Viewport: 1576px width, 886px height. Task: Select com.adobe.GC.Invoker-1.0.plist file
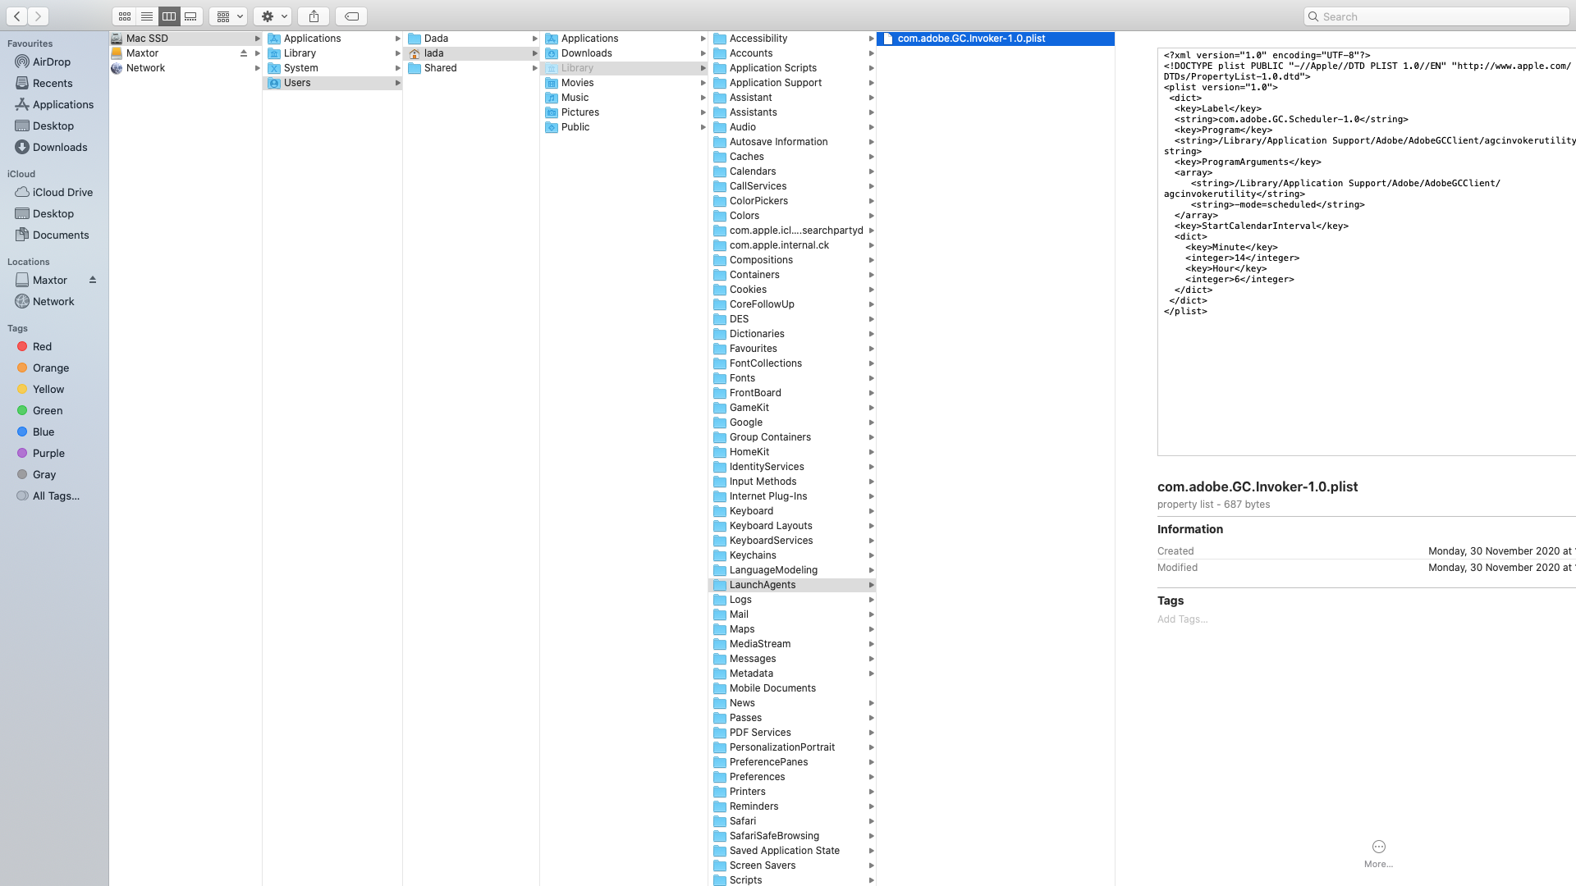click(971, 39)
